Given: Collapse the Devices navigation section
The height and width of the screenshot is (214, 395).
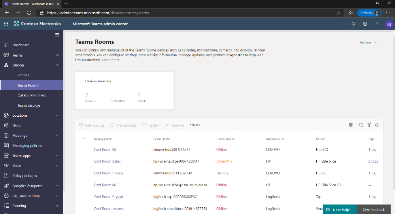Looking at the screenshot, I should point(57,65).
